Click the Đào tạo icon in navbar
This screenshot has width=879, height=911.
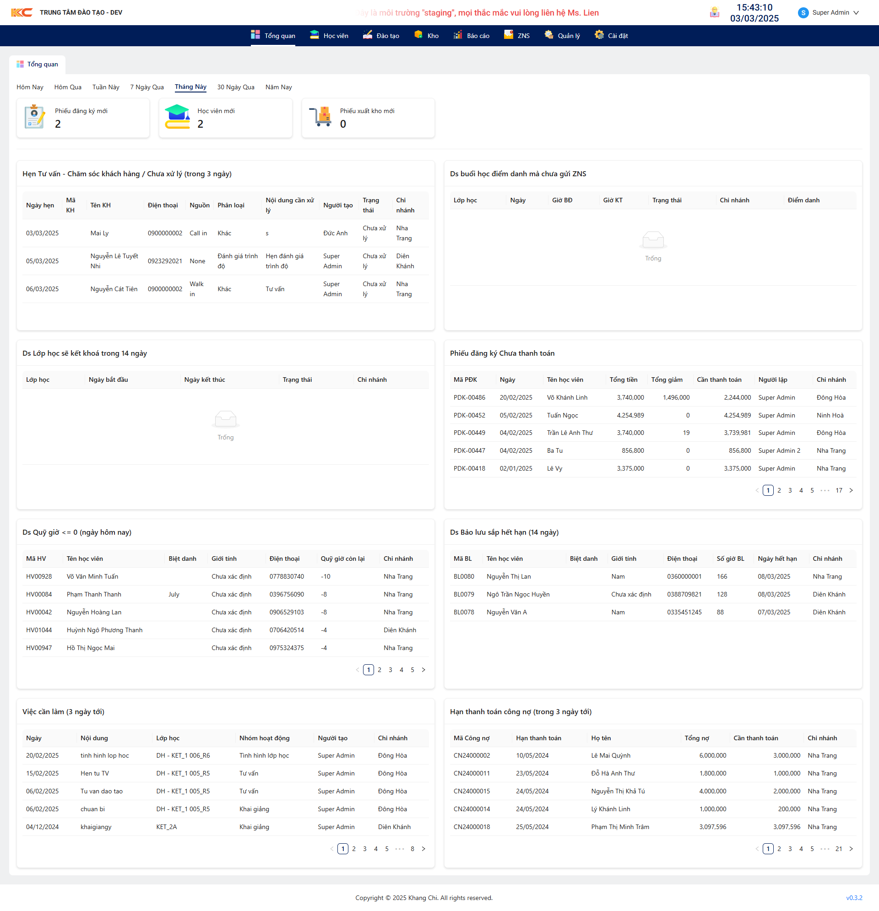[368, 35]
